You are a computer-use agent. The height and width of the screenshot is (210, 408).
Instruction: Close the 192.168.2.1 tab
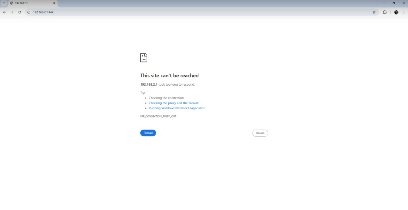(x=54, y=3)
